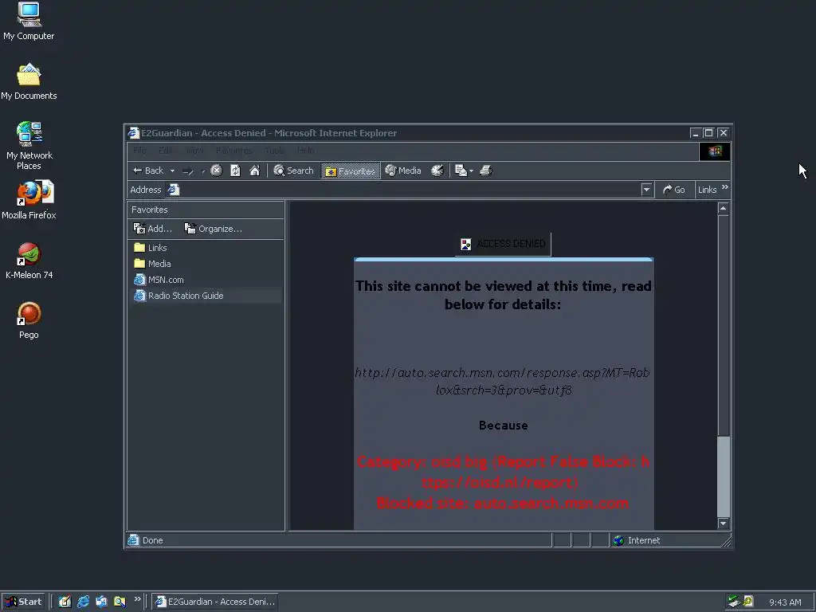Open the Back history dropdown arrow
The width and height of the screenshot is (816, 612).
tap(172, 171)
